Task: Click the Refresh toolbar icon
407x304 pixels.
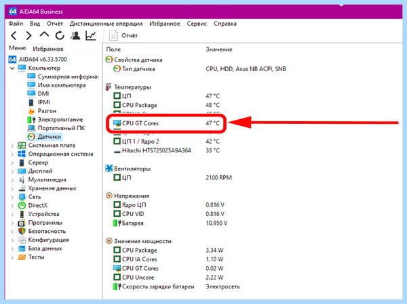Action: [60, 35]
